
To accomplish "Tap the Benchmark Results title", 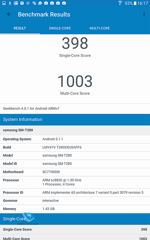I will [x=44, y=15].
